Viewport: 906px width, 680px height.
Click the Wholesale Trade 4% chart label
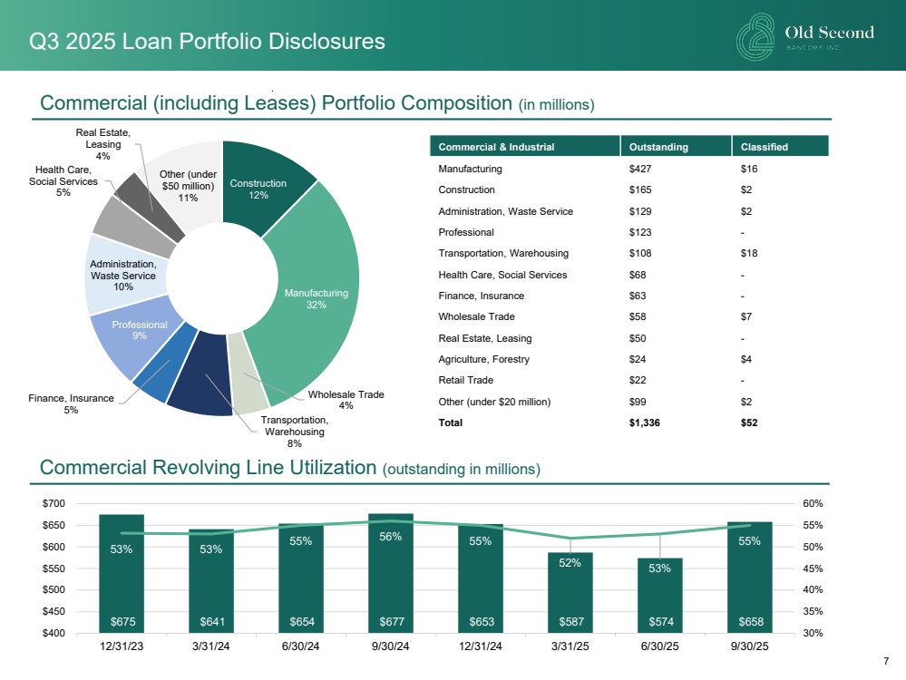pos(346,400)
